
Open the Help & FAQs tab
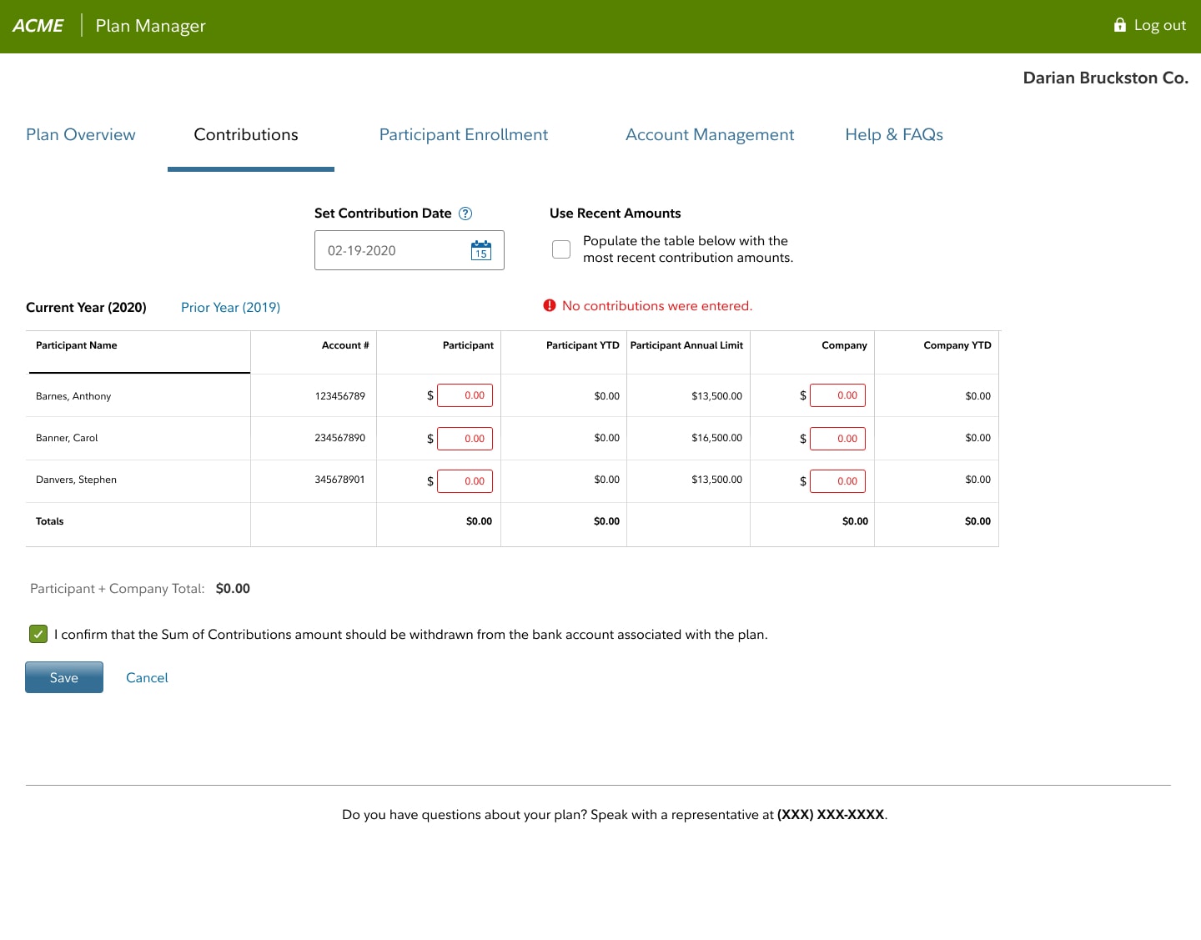pos(894,135)
